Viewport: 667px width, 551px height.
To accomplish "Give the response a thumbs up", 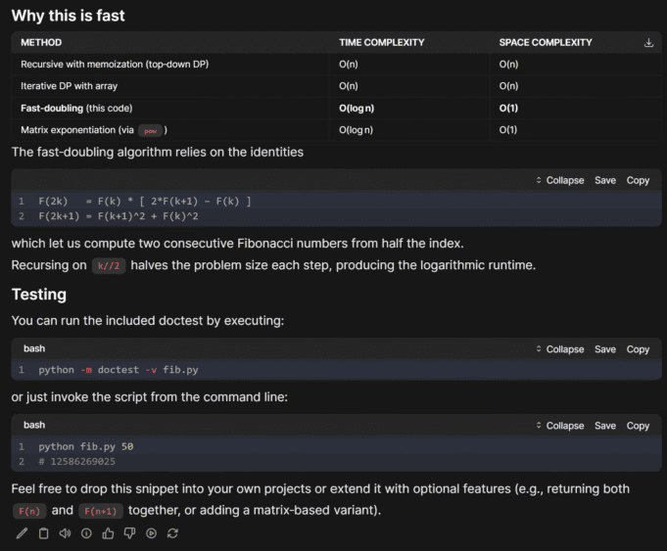I will tap(108, 533).
